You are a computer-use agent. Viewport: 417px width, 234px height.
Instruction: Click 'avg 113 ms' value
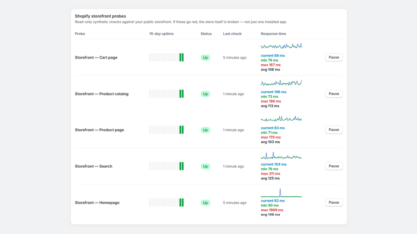270,106
